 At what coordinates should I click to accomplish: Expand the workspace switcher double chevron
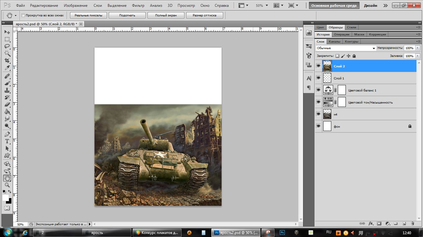(x=385, y=6)
